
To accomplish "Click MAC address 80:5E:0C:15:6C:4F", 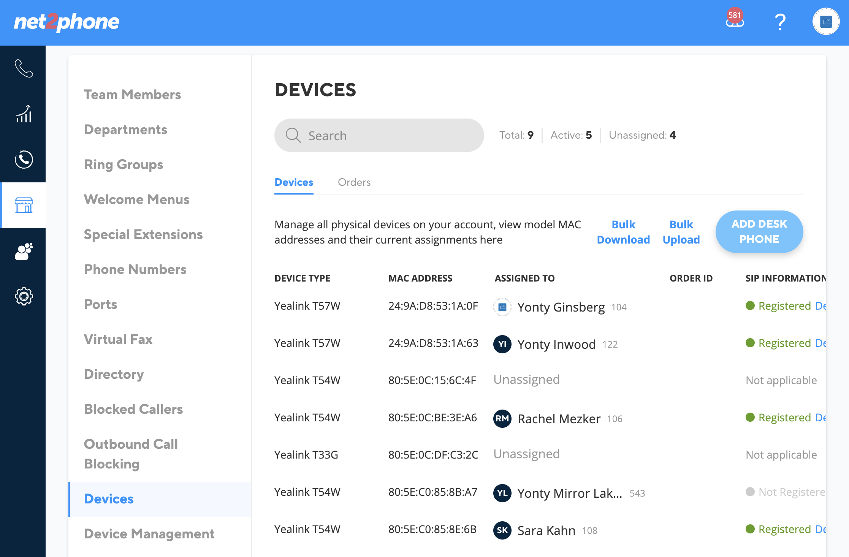I will (432, 380).
